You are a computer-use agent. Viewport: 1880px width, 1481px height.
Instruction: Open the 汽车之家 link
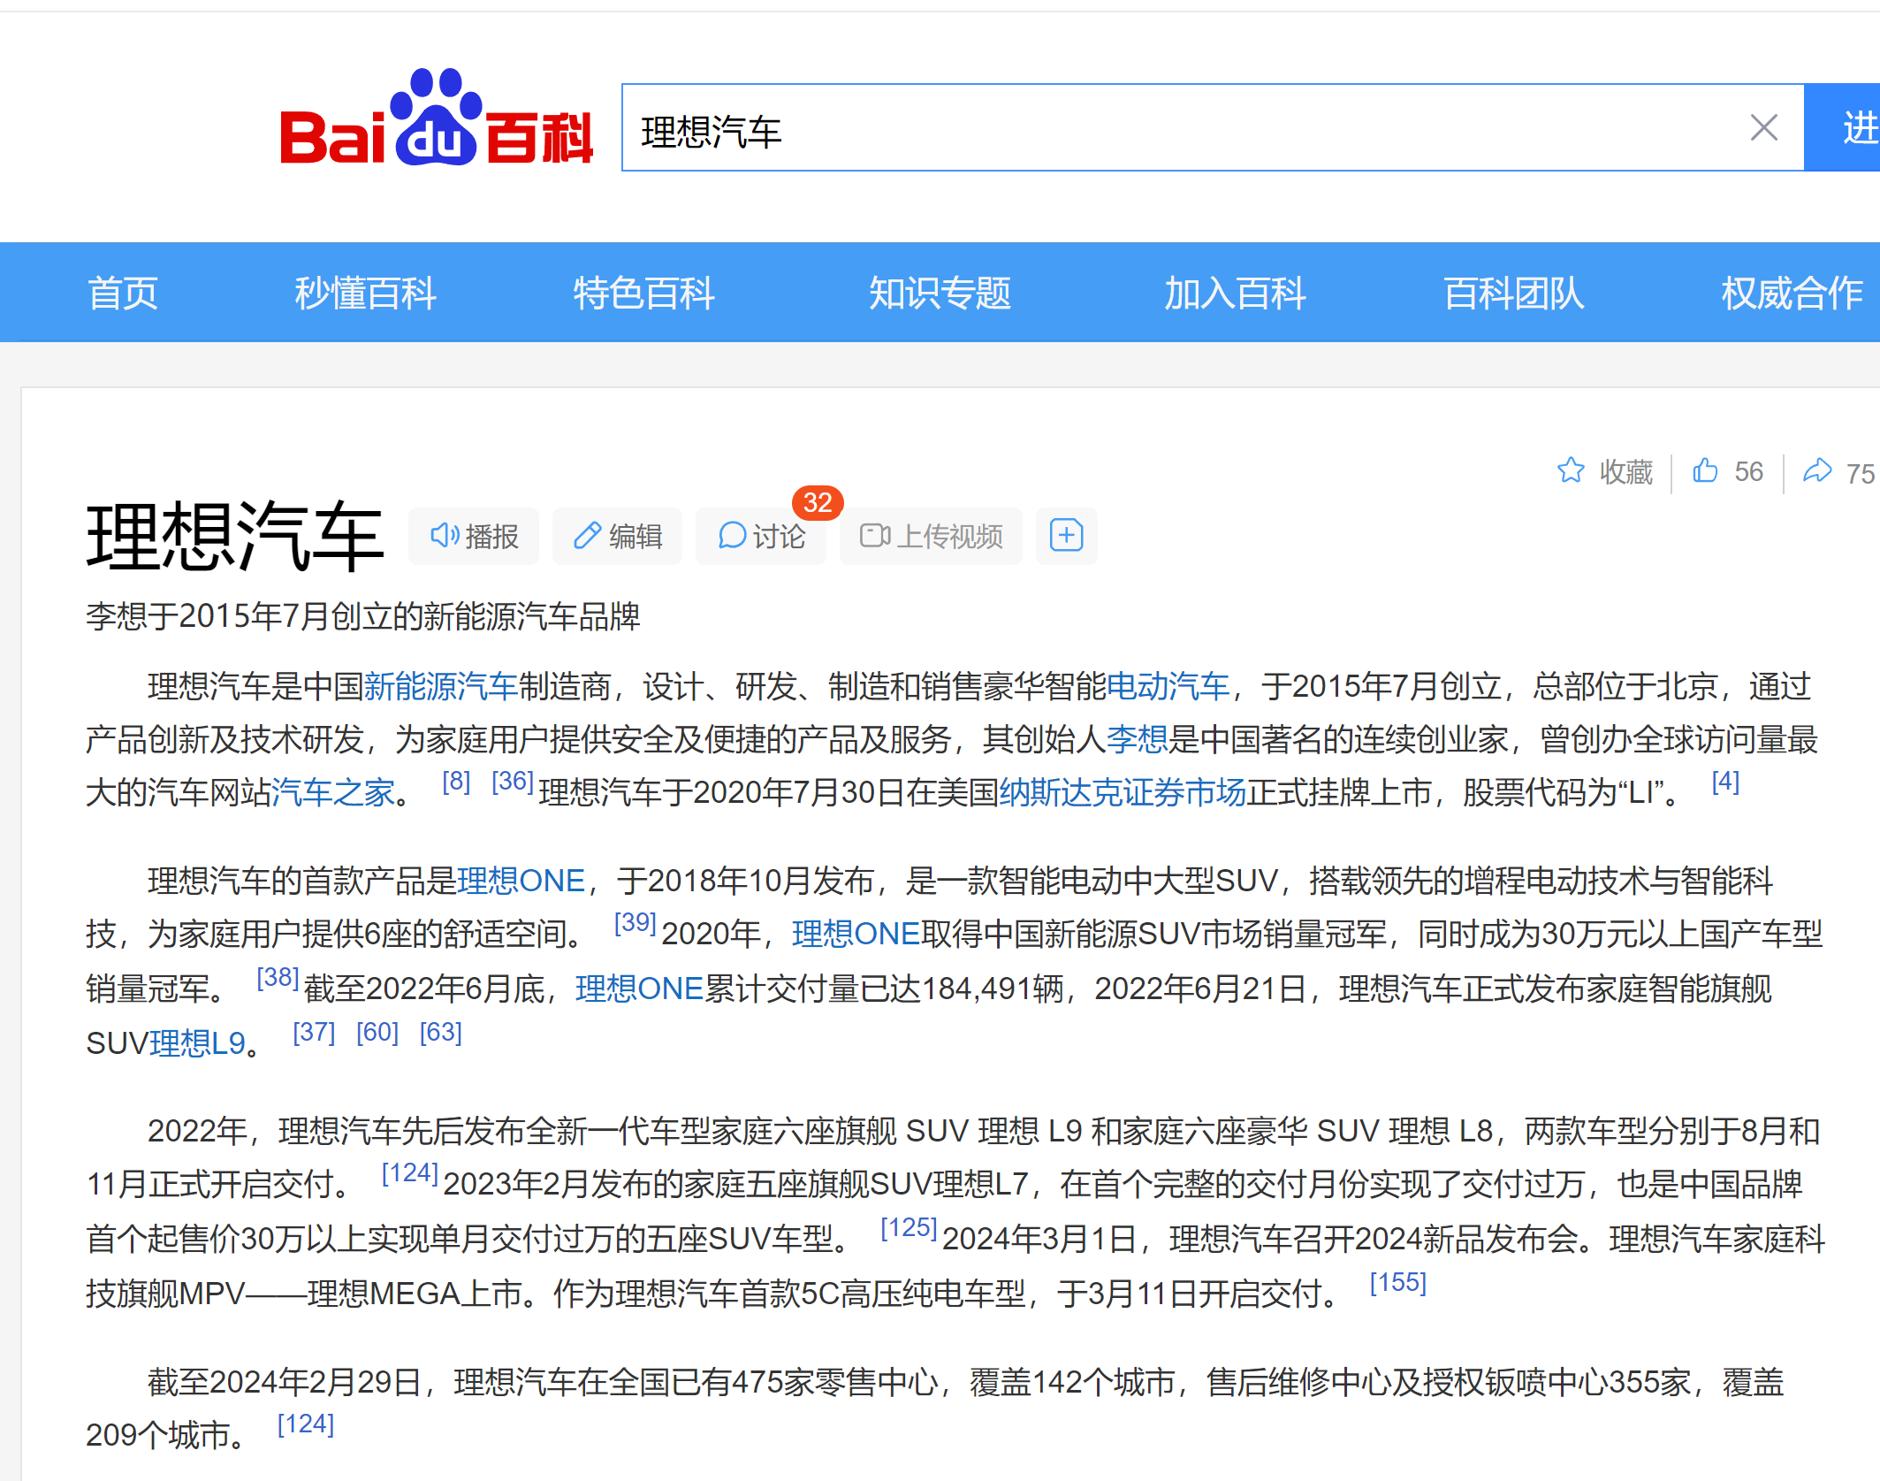point(333,792)
